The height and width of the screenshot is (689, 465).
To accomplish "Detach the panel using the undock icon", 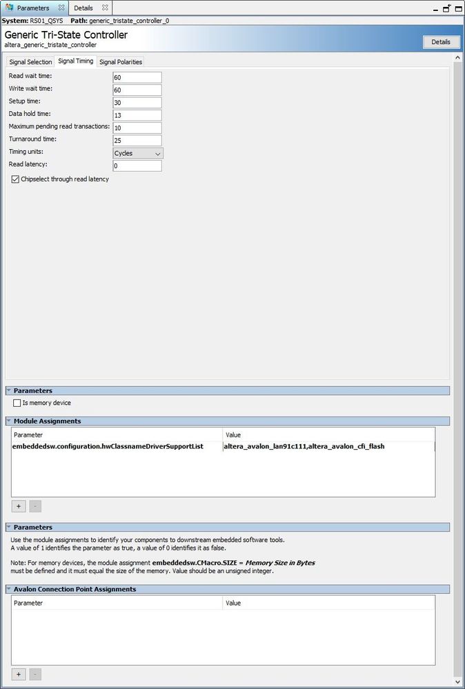I will click(x=447, y=8).
